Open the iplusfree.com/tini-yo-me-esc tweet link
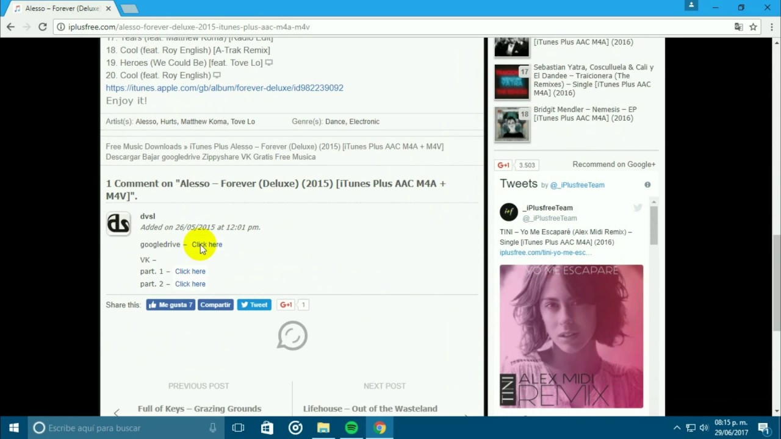The width and height of the screenshot is (781, 439). pyautogui.click(x=546, y=252)
